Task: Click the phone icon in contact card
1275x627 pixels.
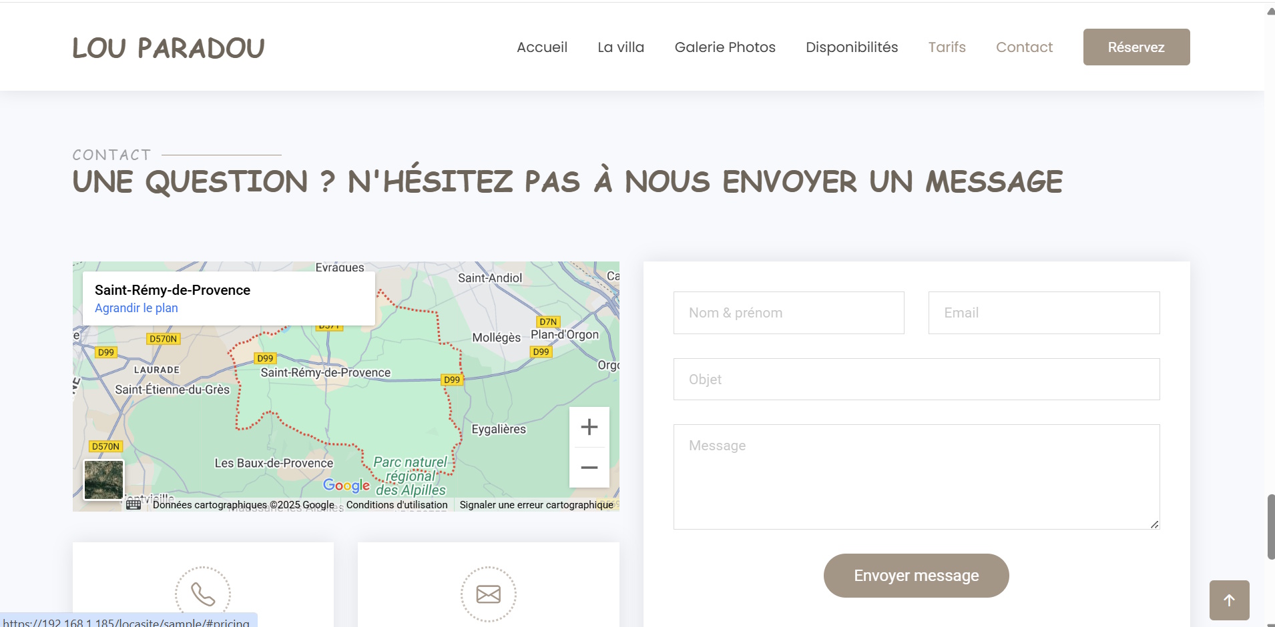Action: 203,594
